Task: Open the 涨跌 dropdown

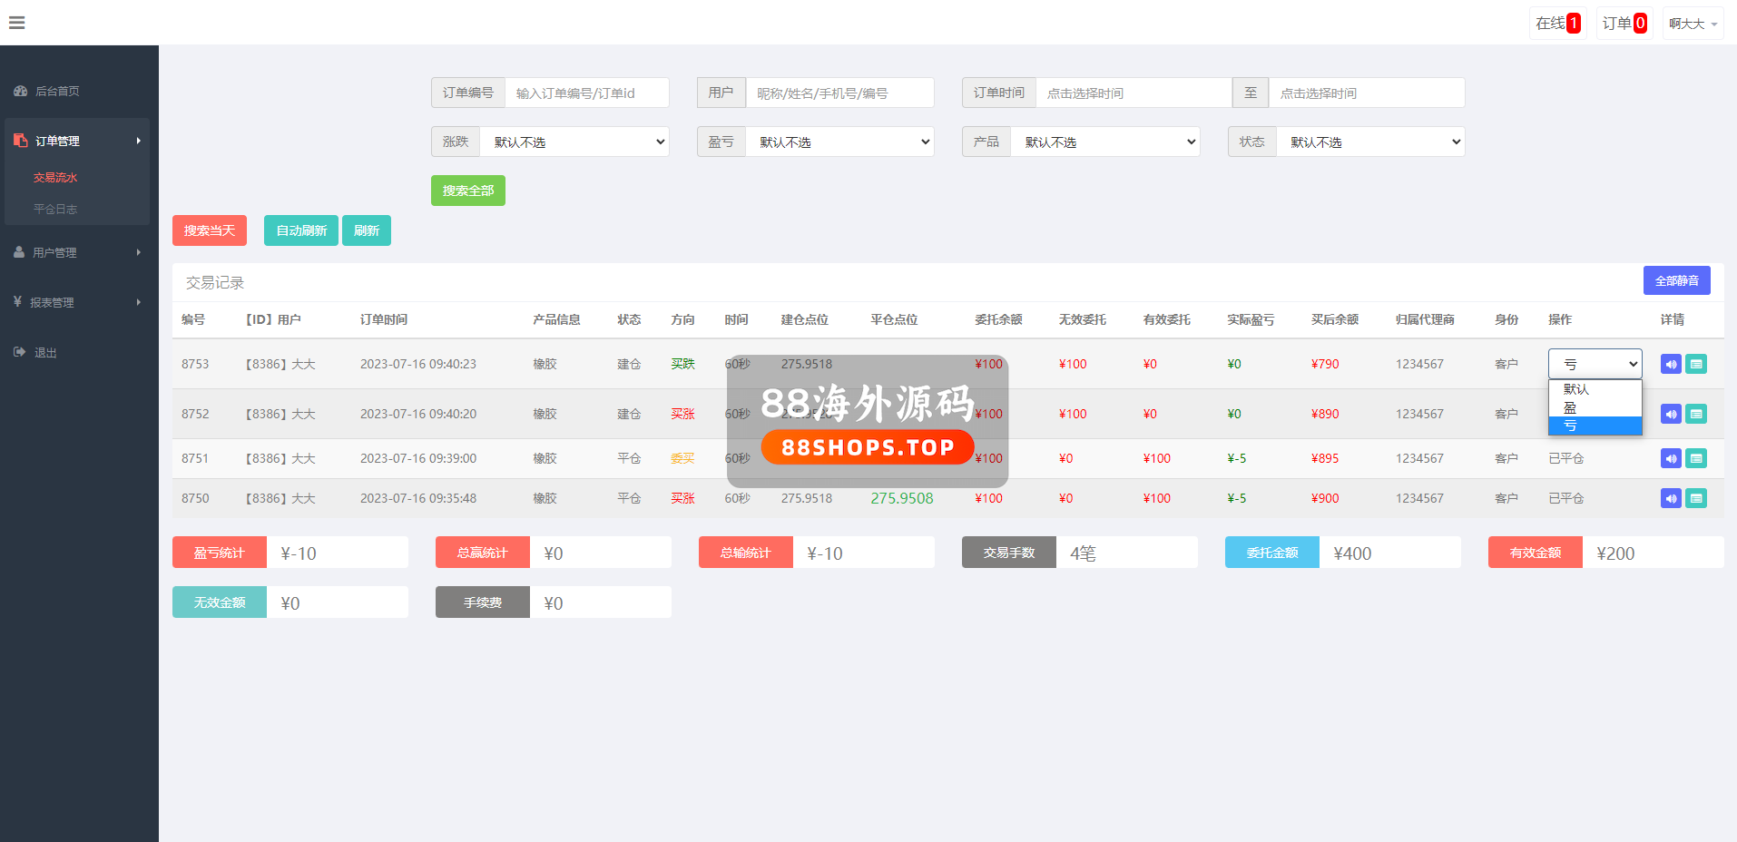Action: [574, 142]
